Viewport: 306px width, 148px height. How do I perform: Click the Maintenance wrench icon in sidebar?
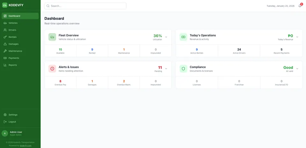5,51
